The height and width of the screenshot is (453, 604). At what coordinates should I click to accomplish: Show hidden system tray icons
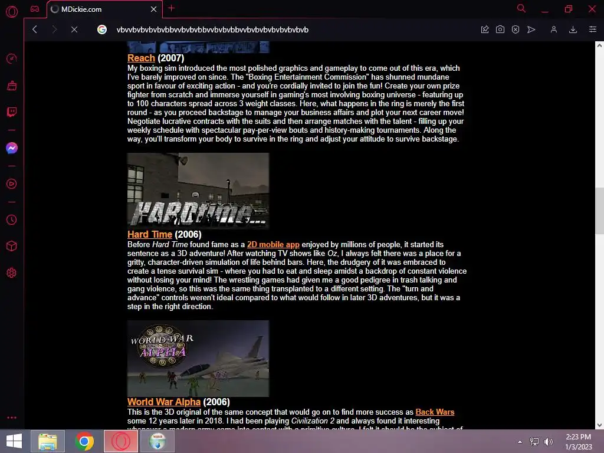point(520,442)
